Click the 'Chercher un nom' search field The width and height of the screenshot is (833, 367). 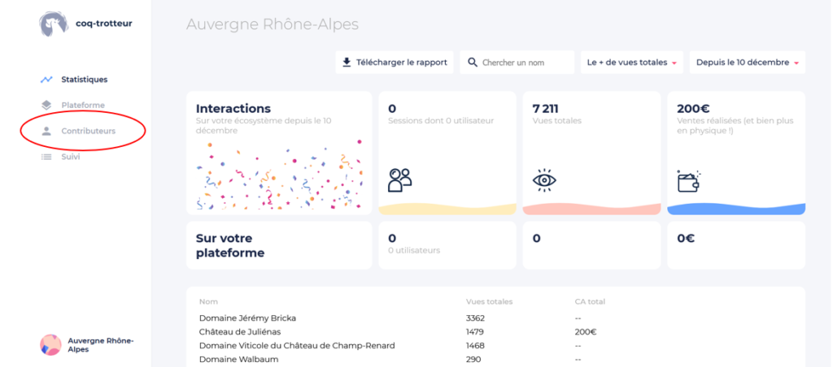pyautogui.click(x=517, y=63)
